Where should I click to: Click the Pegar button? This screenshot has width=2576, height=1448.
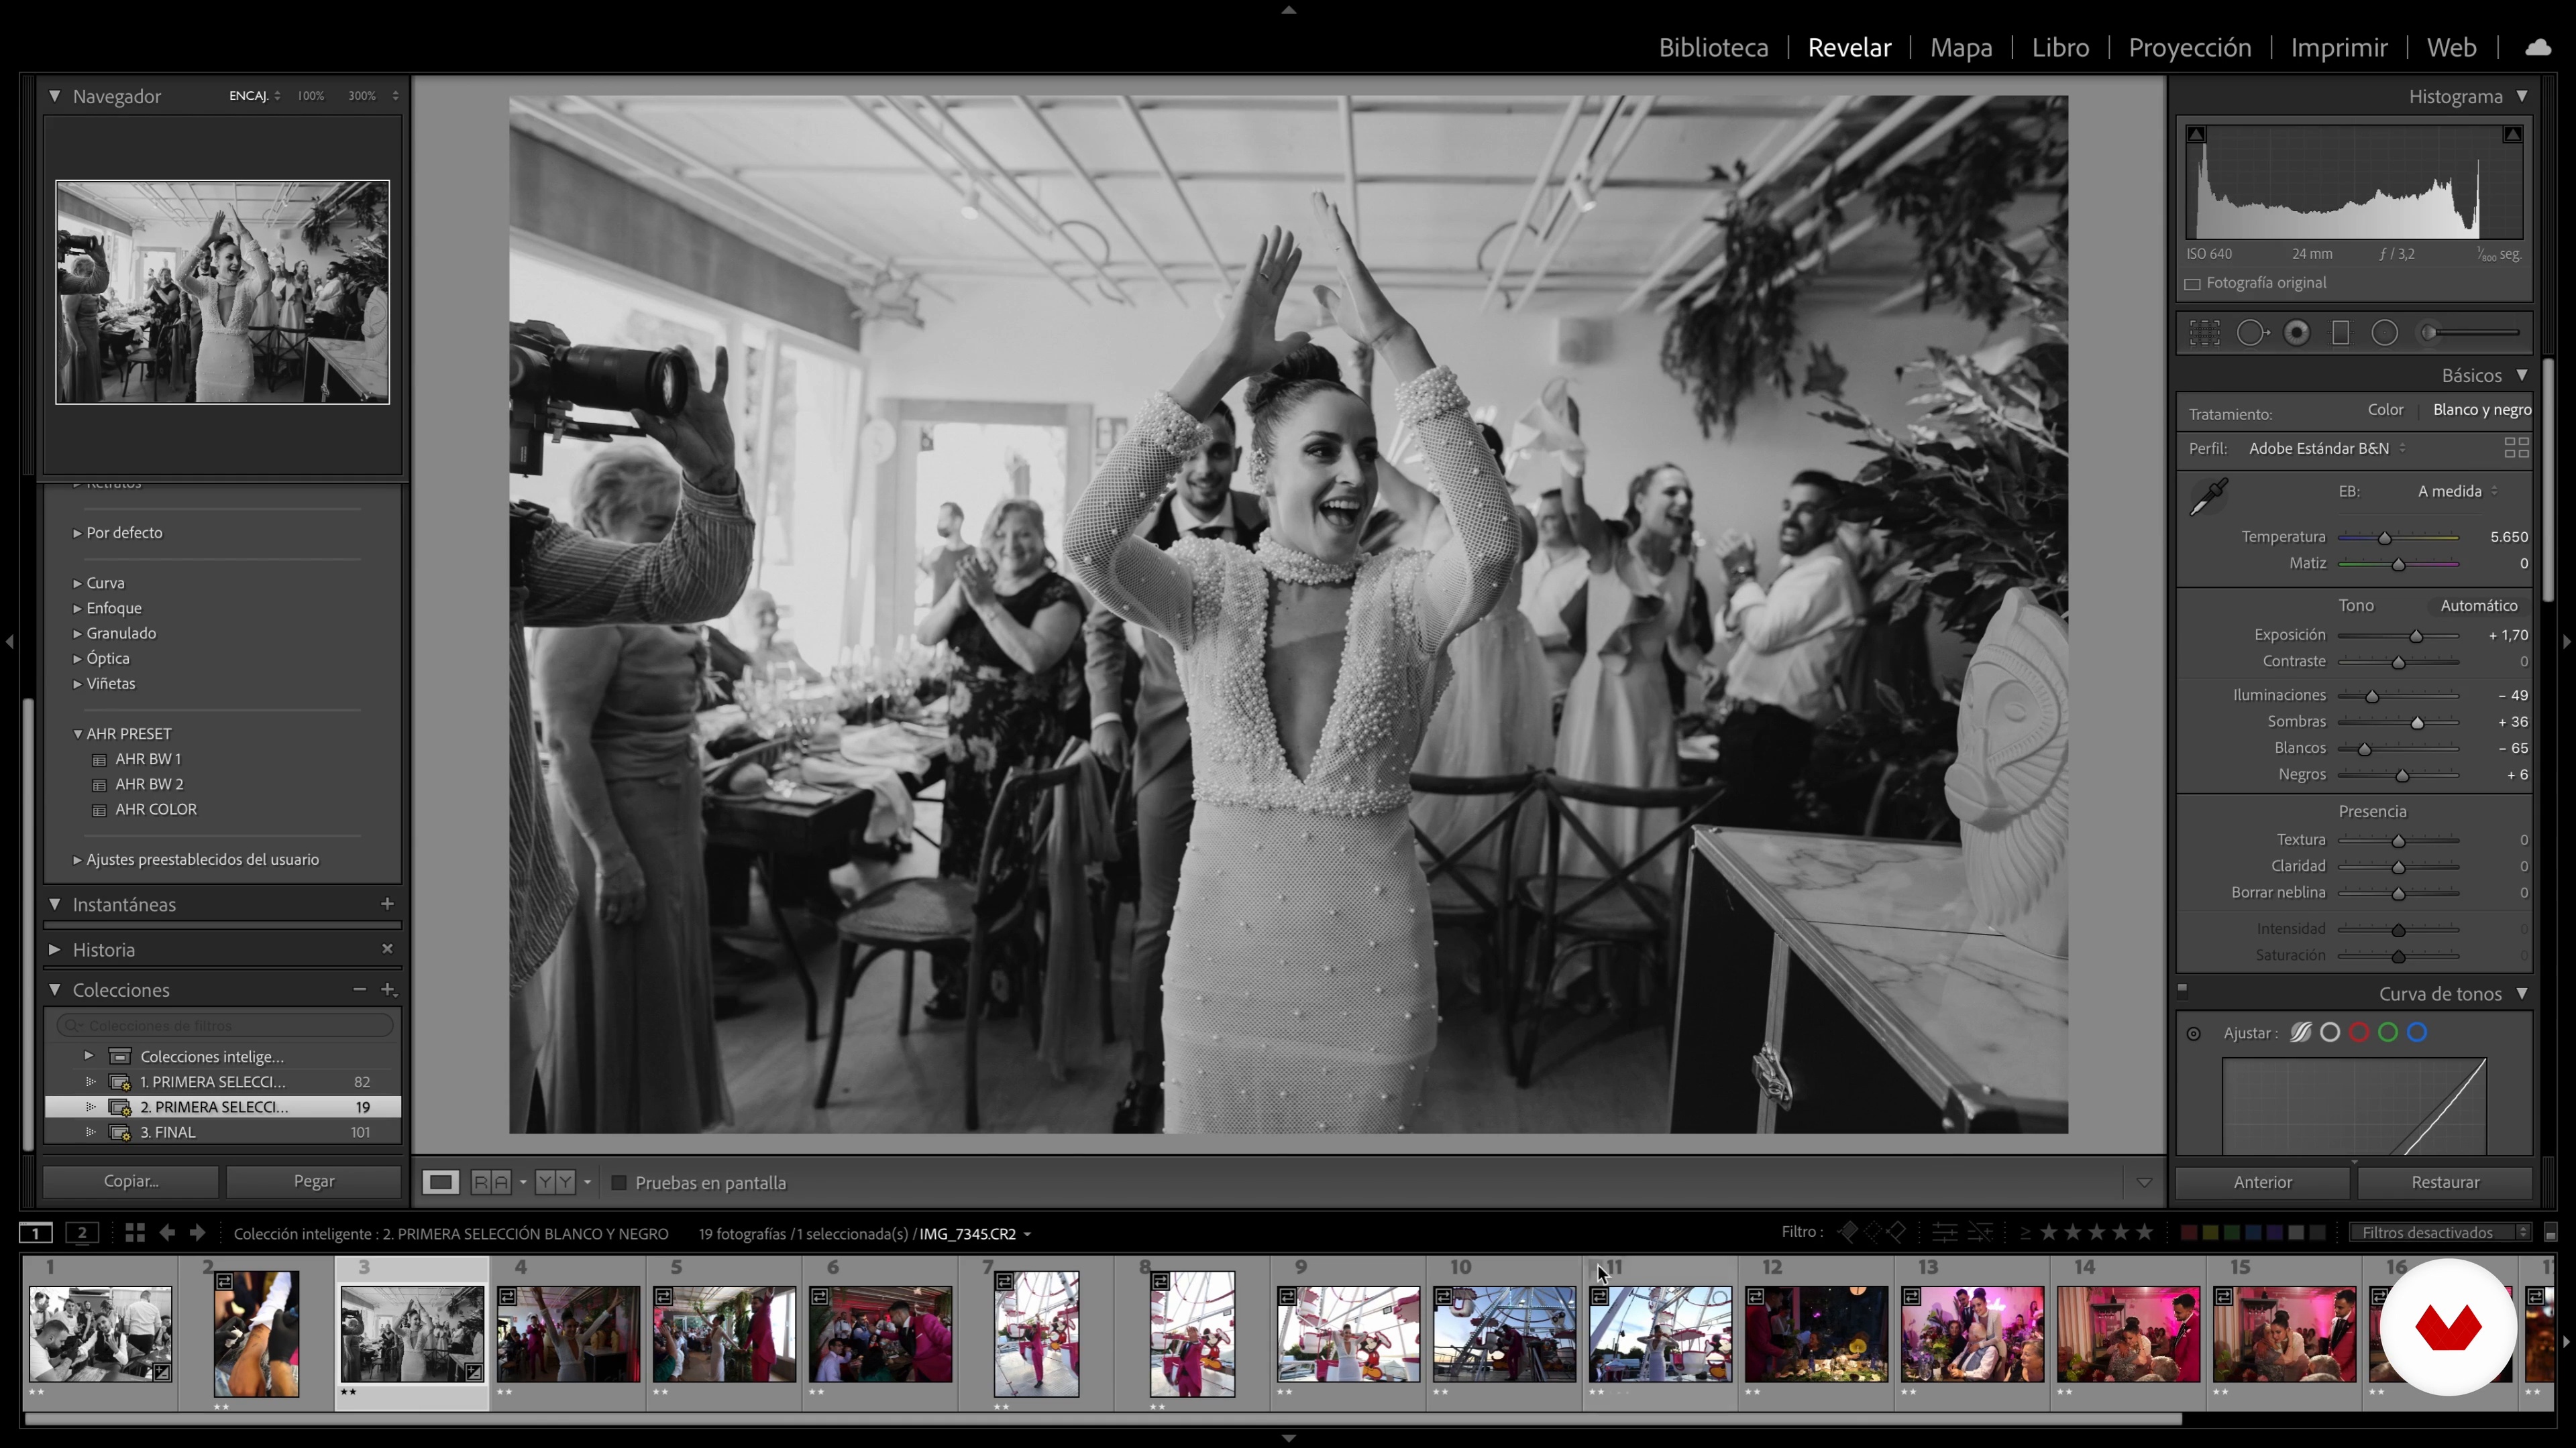pyautogui.click(x=314, y=1180)
